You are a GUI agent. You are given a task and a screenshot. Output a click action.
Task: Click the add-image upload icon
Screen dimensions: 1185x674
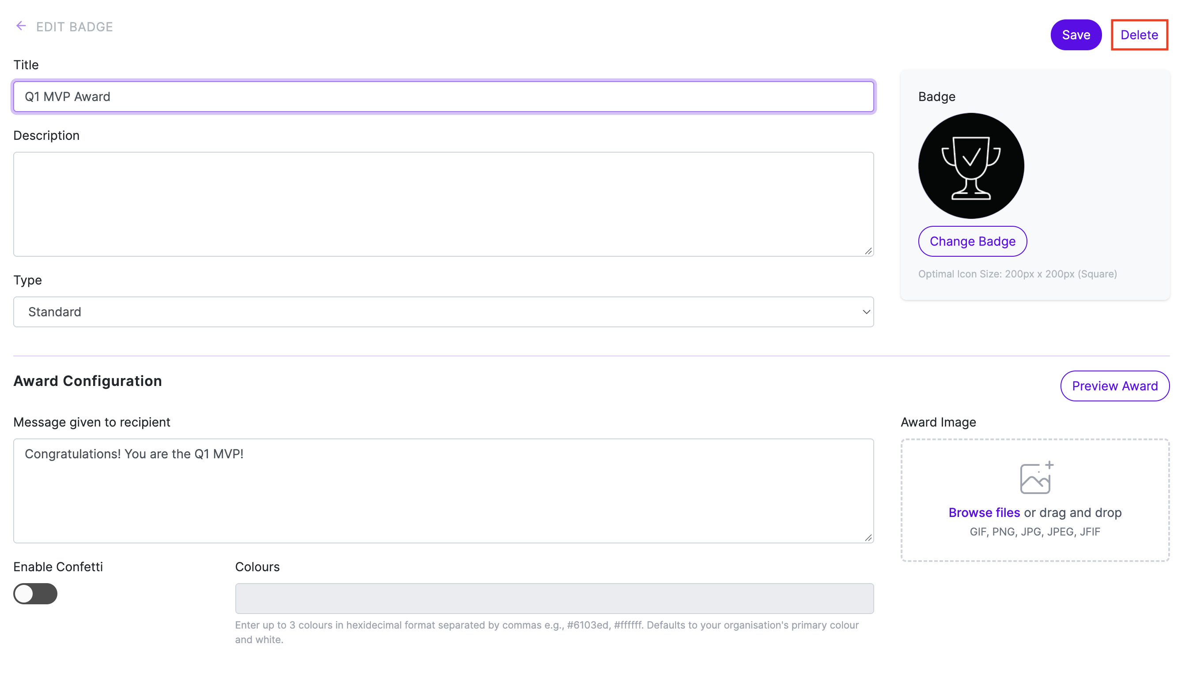pos(1036,477)
